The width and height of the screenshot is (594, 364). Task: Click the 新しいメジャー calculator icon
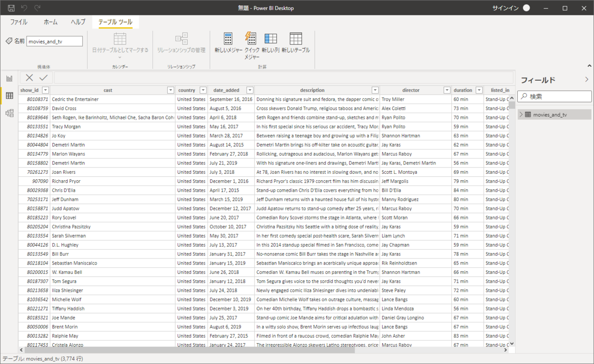228,39
